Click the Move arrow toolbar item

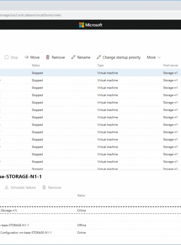(x=32, y=57)
